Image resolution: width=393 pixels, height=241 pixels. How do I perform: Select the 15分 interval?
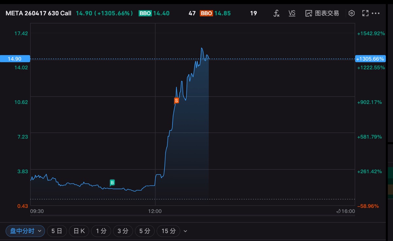(169, 231)
